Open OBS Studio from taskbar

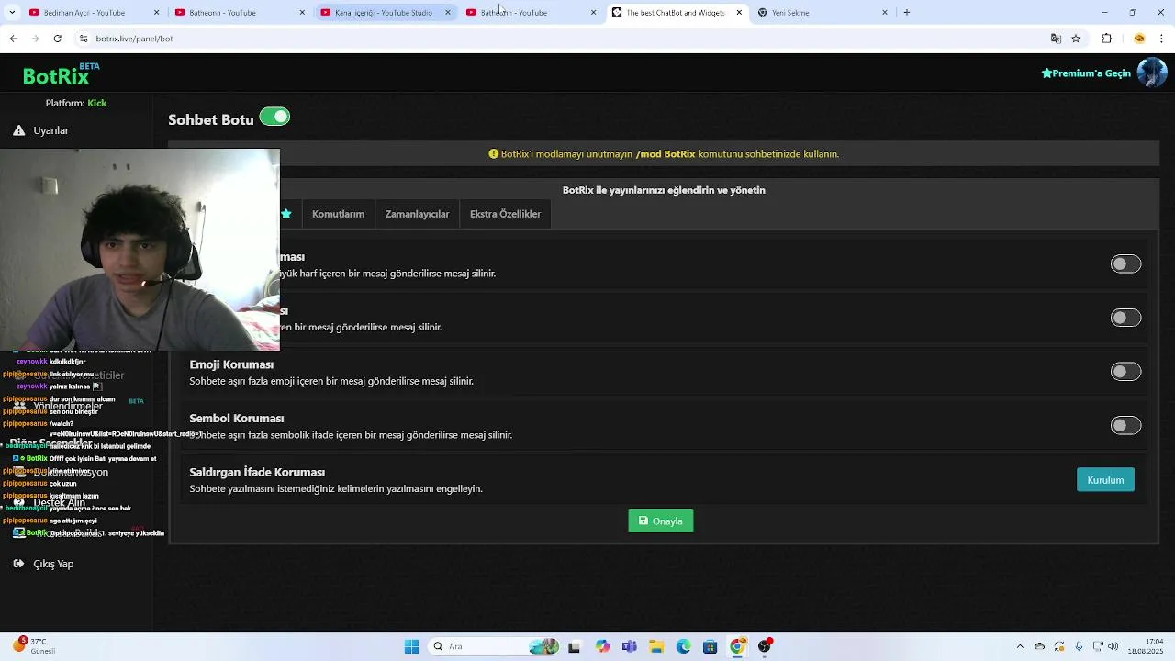click(x=764, y=646)
